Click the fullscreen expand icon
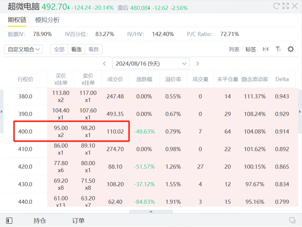 (x=285, y=6)
